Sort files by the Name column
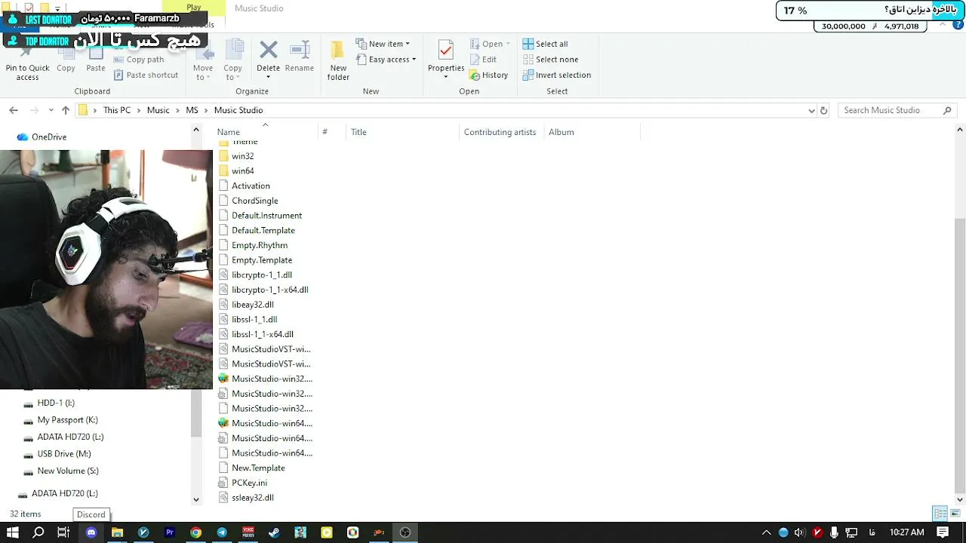The width and height of the screenshot is (966, 543). click(229, 132)
